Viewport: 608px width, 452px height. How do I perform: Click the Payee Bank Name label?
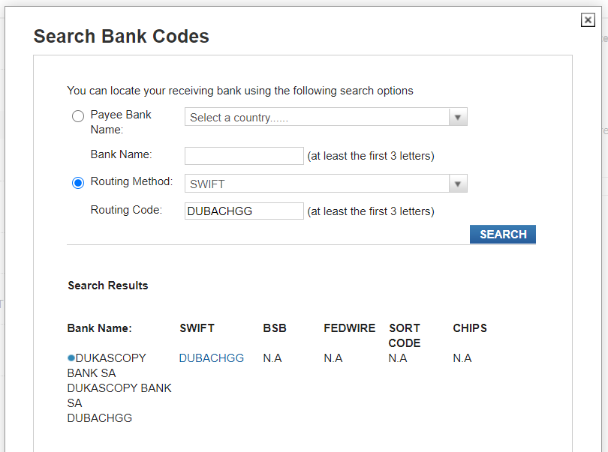(121, 122)
